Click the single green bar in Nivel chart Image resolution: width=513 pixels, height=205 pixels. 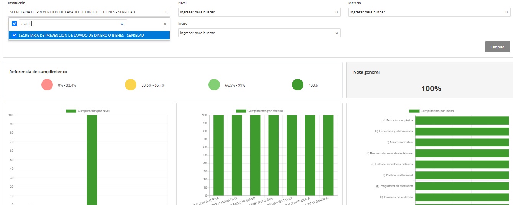[x=92, y=160]
